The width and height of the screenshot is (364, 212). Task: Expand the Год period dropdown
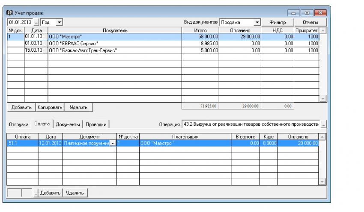pyautogui.click(x=59, y=22)
